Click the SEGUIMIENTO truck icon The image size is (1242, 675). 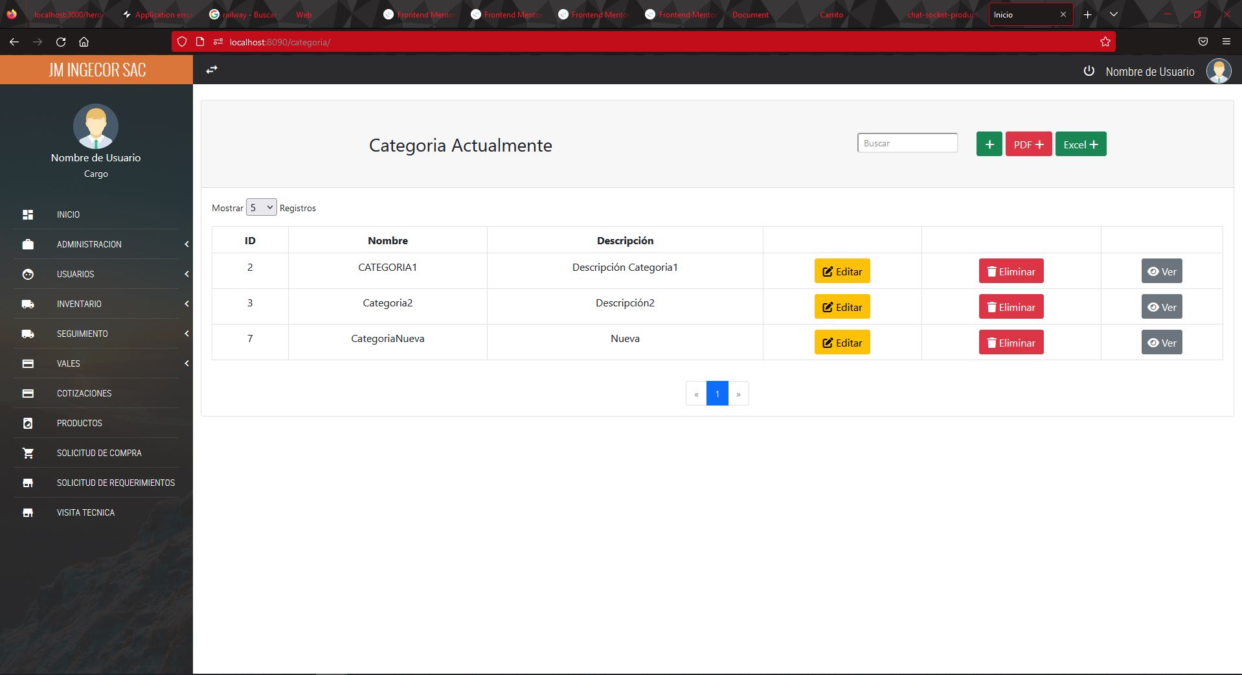28,334
